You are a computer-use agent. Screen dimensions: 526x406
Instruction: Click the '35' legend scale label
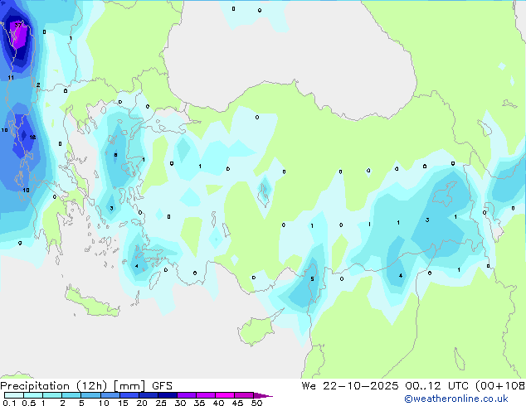click(x=199, y=403)
